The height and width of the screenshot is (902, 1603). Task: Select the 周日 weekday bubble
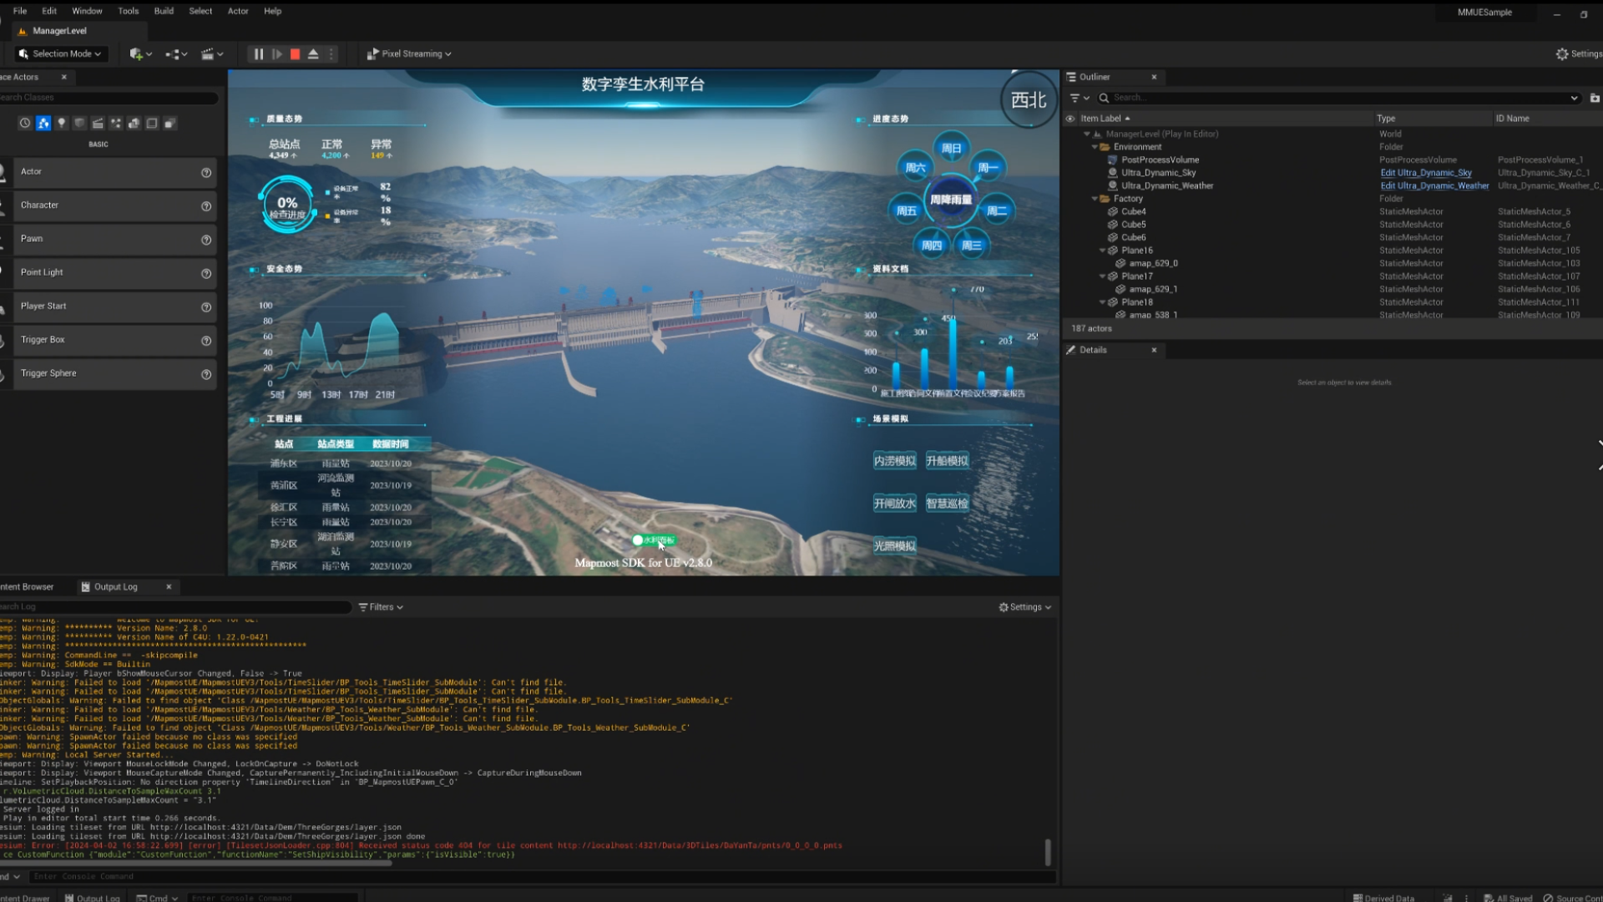(x=952, y=149)
